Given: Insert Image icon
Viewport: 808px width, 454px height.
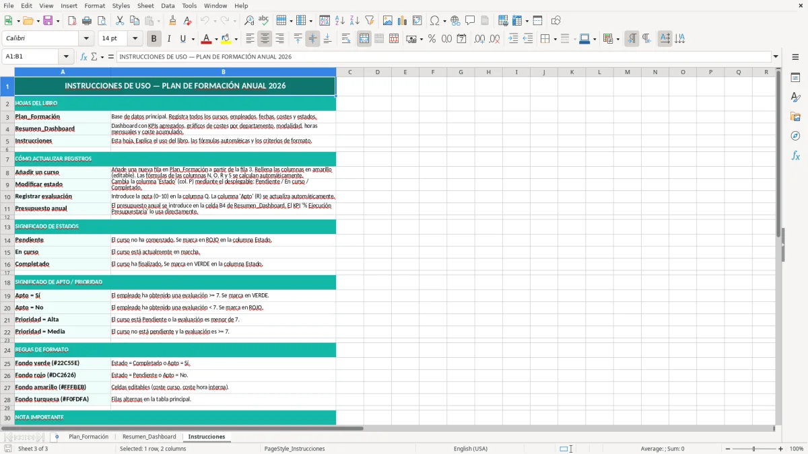Looking at the screenshot, I should (388, 21).
